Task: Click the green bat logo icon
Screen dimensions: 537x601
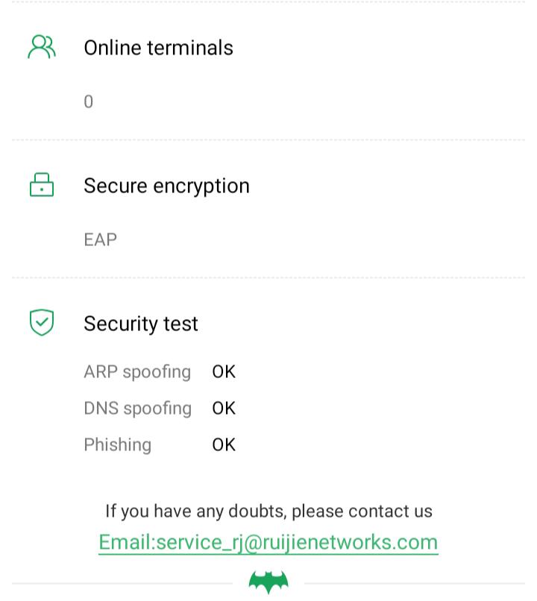Action: [268, 582]
